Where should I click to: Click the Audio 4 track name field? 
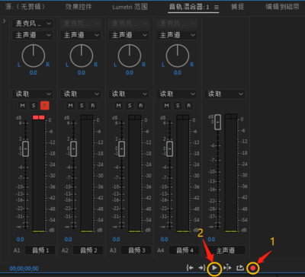tap(184, 250)
